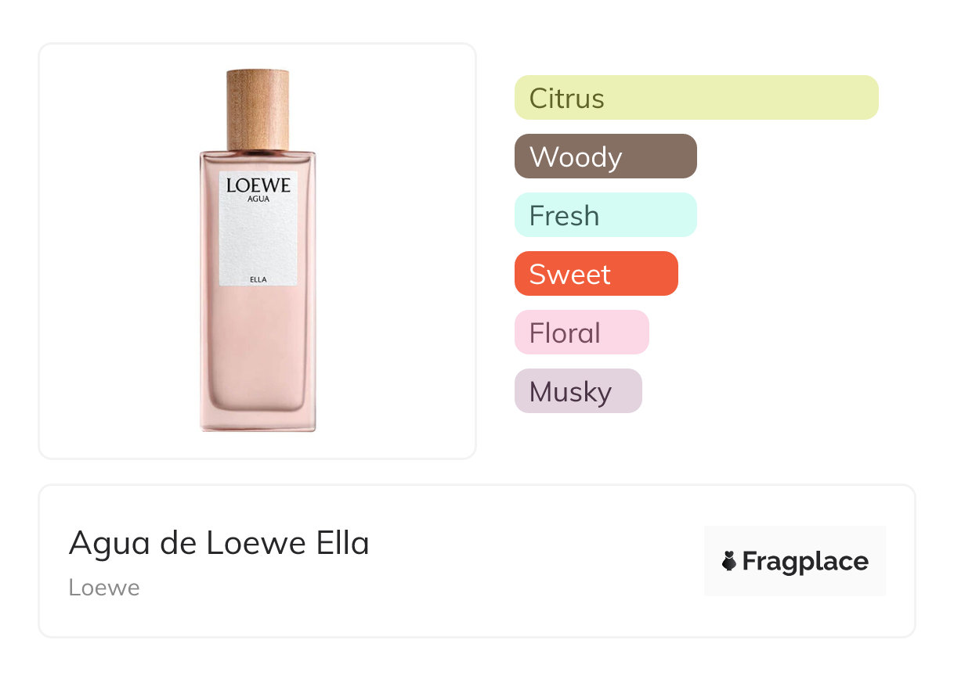Open the Loewe brand subtitle link
The width and height of the screenshot is (954, 676).
(103, 588)
